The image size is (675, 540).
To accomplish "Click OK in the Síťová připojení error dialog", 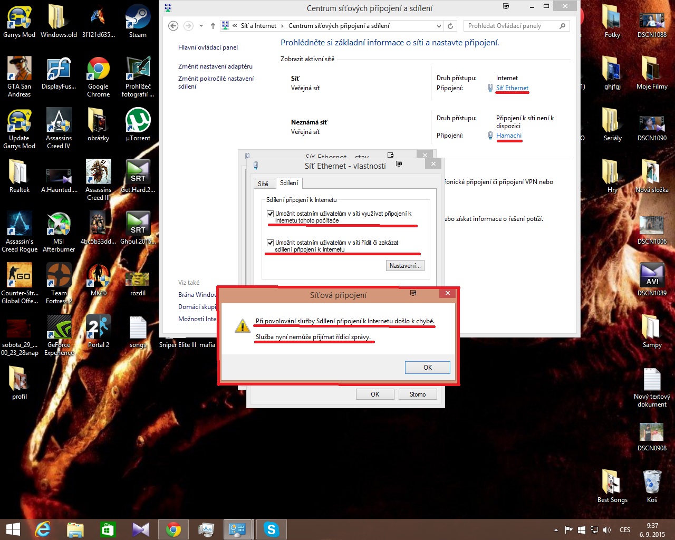I will (x=428, y=368).
